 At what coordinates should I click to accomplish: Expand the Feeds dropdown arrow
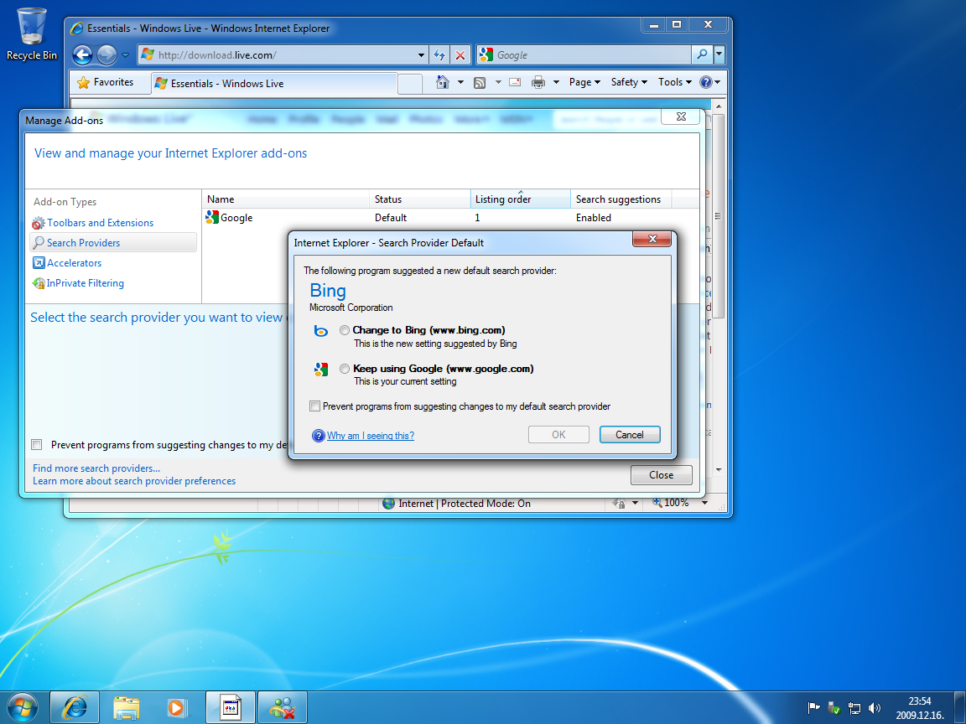tap(498, 82)
